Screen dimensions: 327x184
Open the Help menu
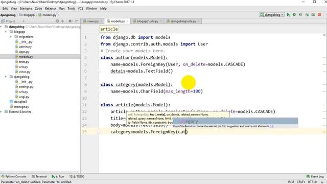[x=103, y=9]
